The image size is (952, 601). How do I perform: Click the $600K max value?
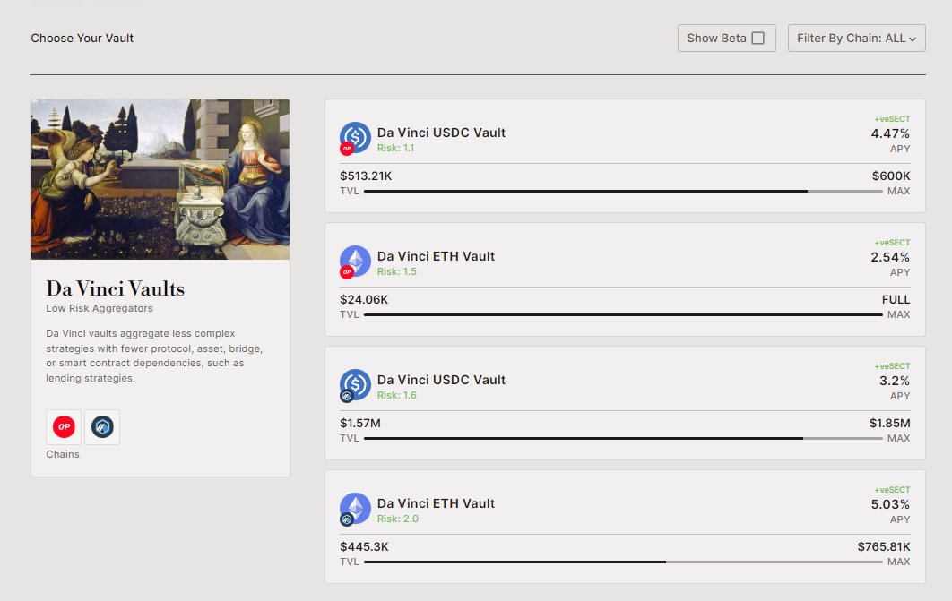click(891, 176)
